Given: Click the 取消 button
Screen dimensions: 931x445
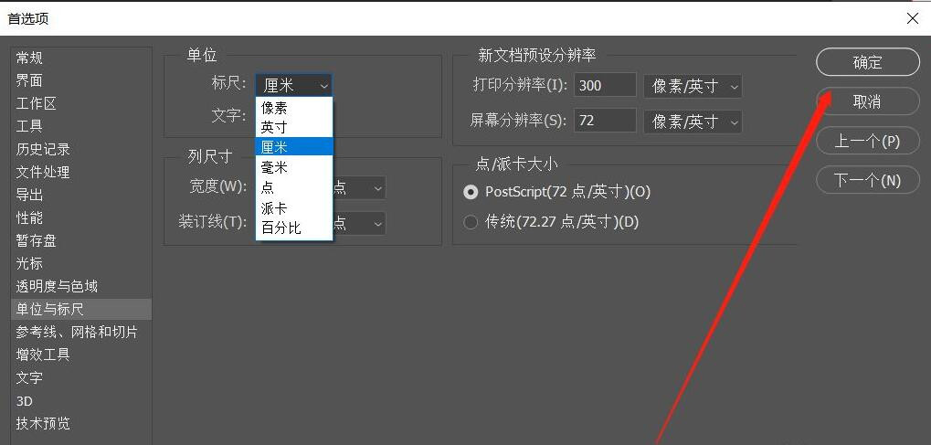Looking at the screenshot, I should (867, 101).
